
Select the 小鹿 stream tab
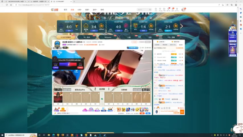pos(129,37)
